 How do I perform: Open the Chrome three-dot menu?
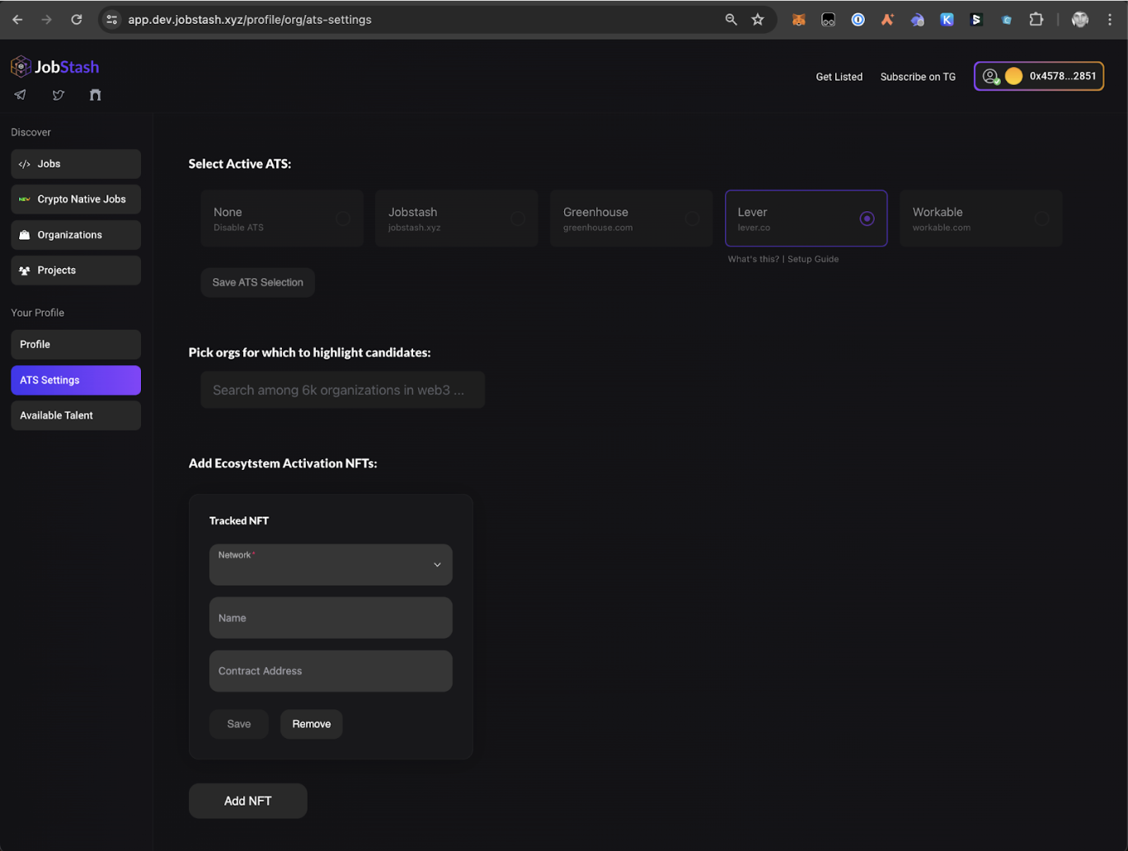click(1110, 20)
